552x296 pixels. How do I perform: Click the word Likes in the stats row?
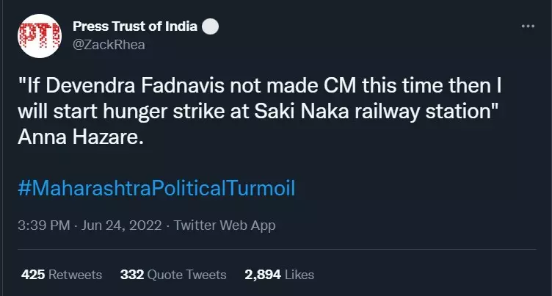click(x=299, y=275)
